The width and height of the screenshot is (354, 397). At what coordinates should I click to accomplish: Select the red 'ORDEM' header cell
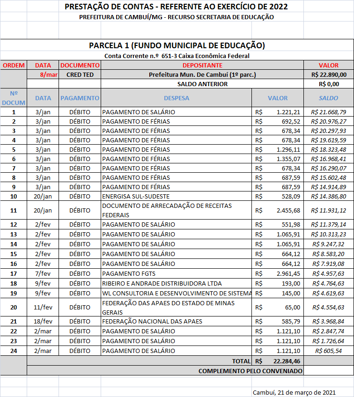click(x=14, y=66)
